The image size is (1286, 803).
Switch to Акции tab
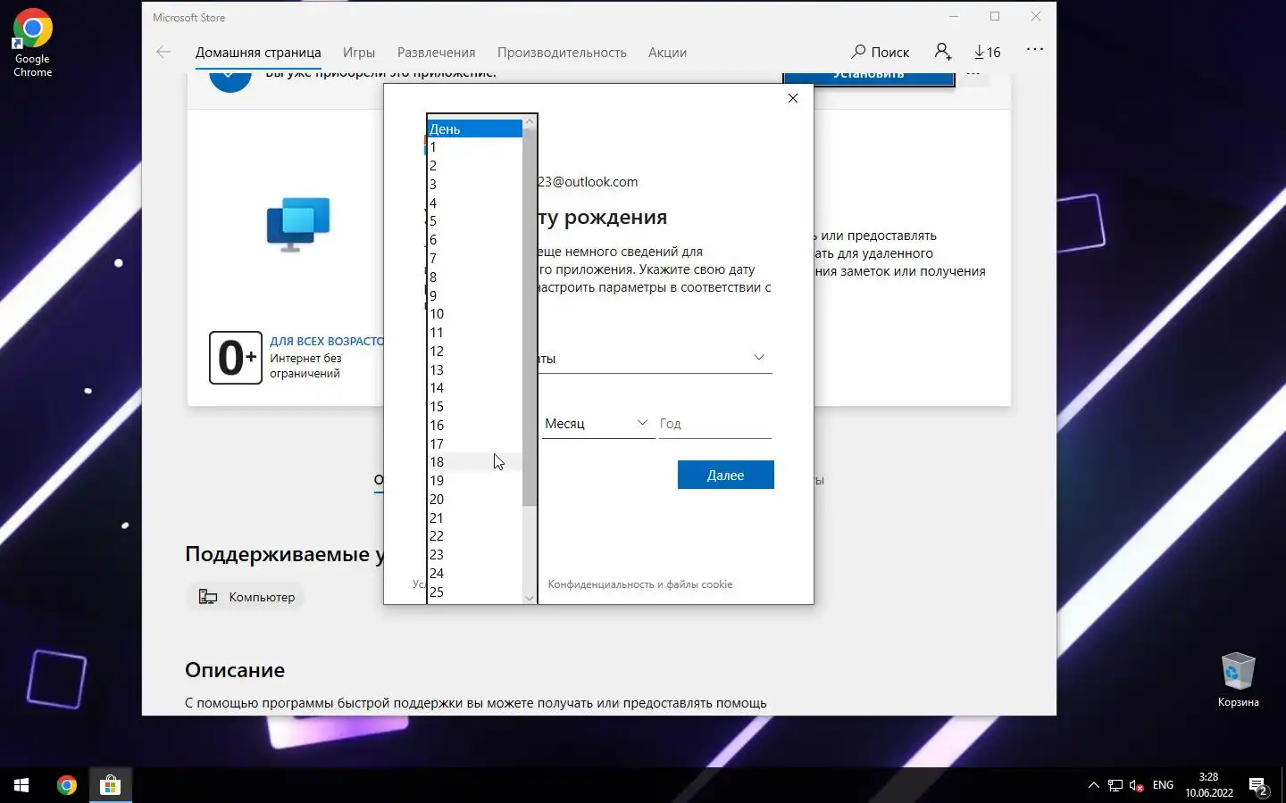click(667, 53)
